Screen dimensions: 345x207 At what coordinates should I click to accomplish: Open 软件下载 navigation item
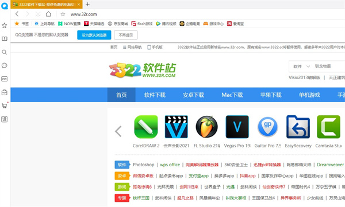pyautogui.click(x=155, y=95)
